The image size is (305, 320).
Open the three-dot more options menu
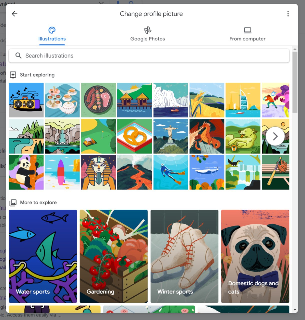click(x=288, y=14)
